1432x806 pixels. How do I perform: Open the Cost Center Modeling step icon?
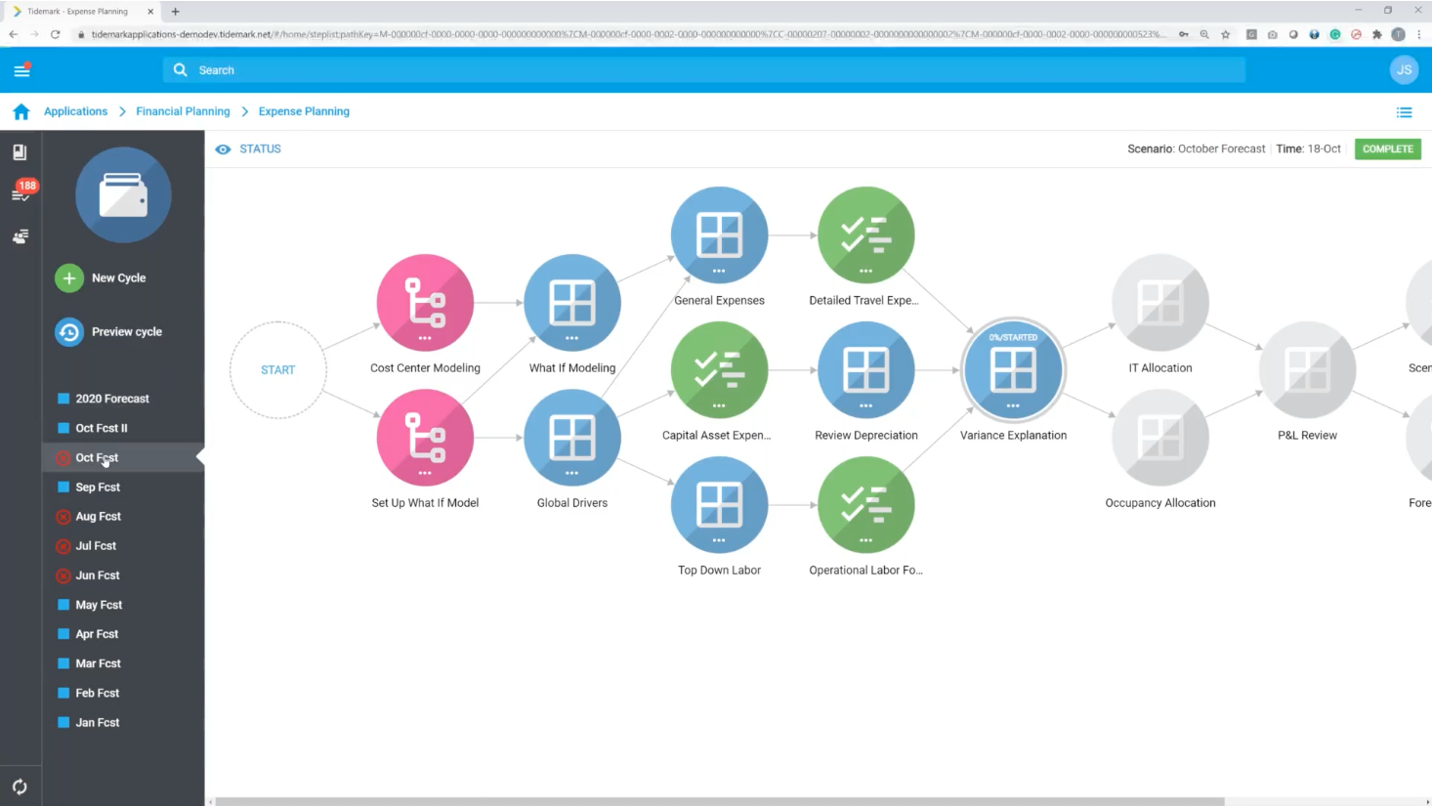[425, 302]
